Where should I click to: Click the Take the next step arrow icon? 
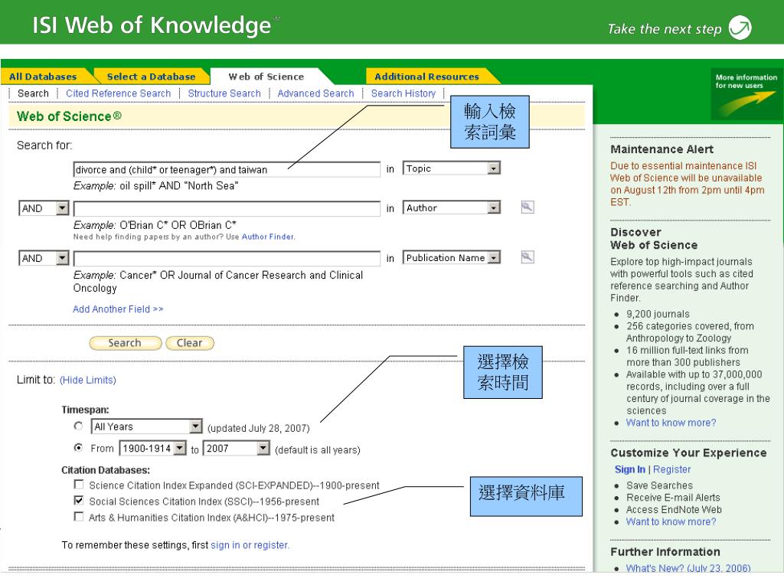(x=740, y=28)
